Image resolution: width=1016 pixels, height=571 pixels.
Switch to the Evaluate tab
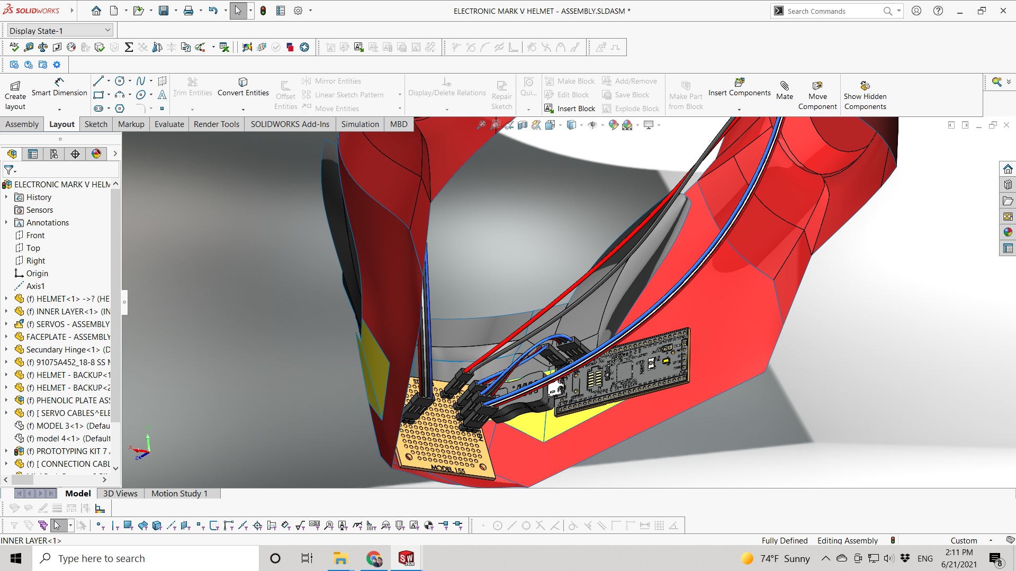[169, 124]
